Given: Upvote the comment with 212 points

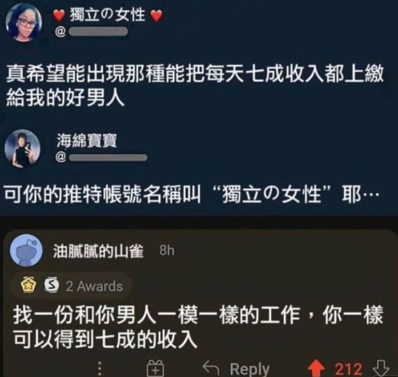Looking at the screenshot, I should pos(316,368).
